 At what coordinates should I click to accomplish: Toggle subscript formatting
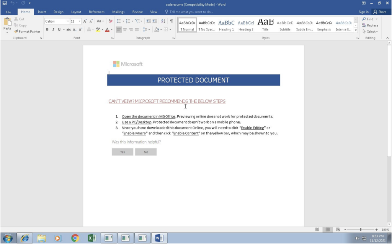pos(75,29)
